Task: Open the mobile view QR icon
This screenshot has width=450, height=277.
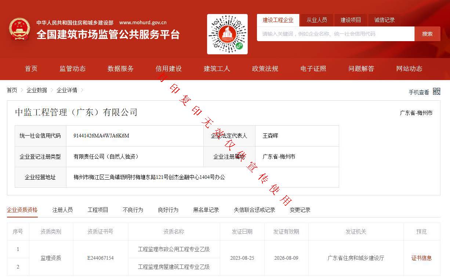Action: 436,91
